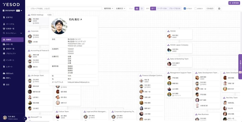242x122 pixels.
Task: Click the org icon beside Culture Team
Action: point(57,112)
